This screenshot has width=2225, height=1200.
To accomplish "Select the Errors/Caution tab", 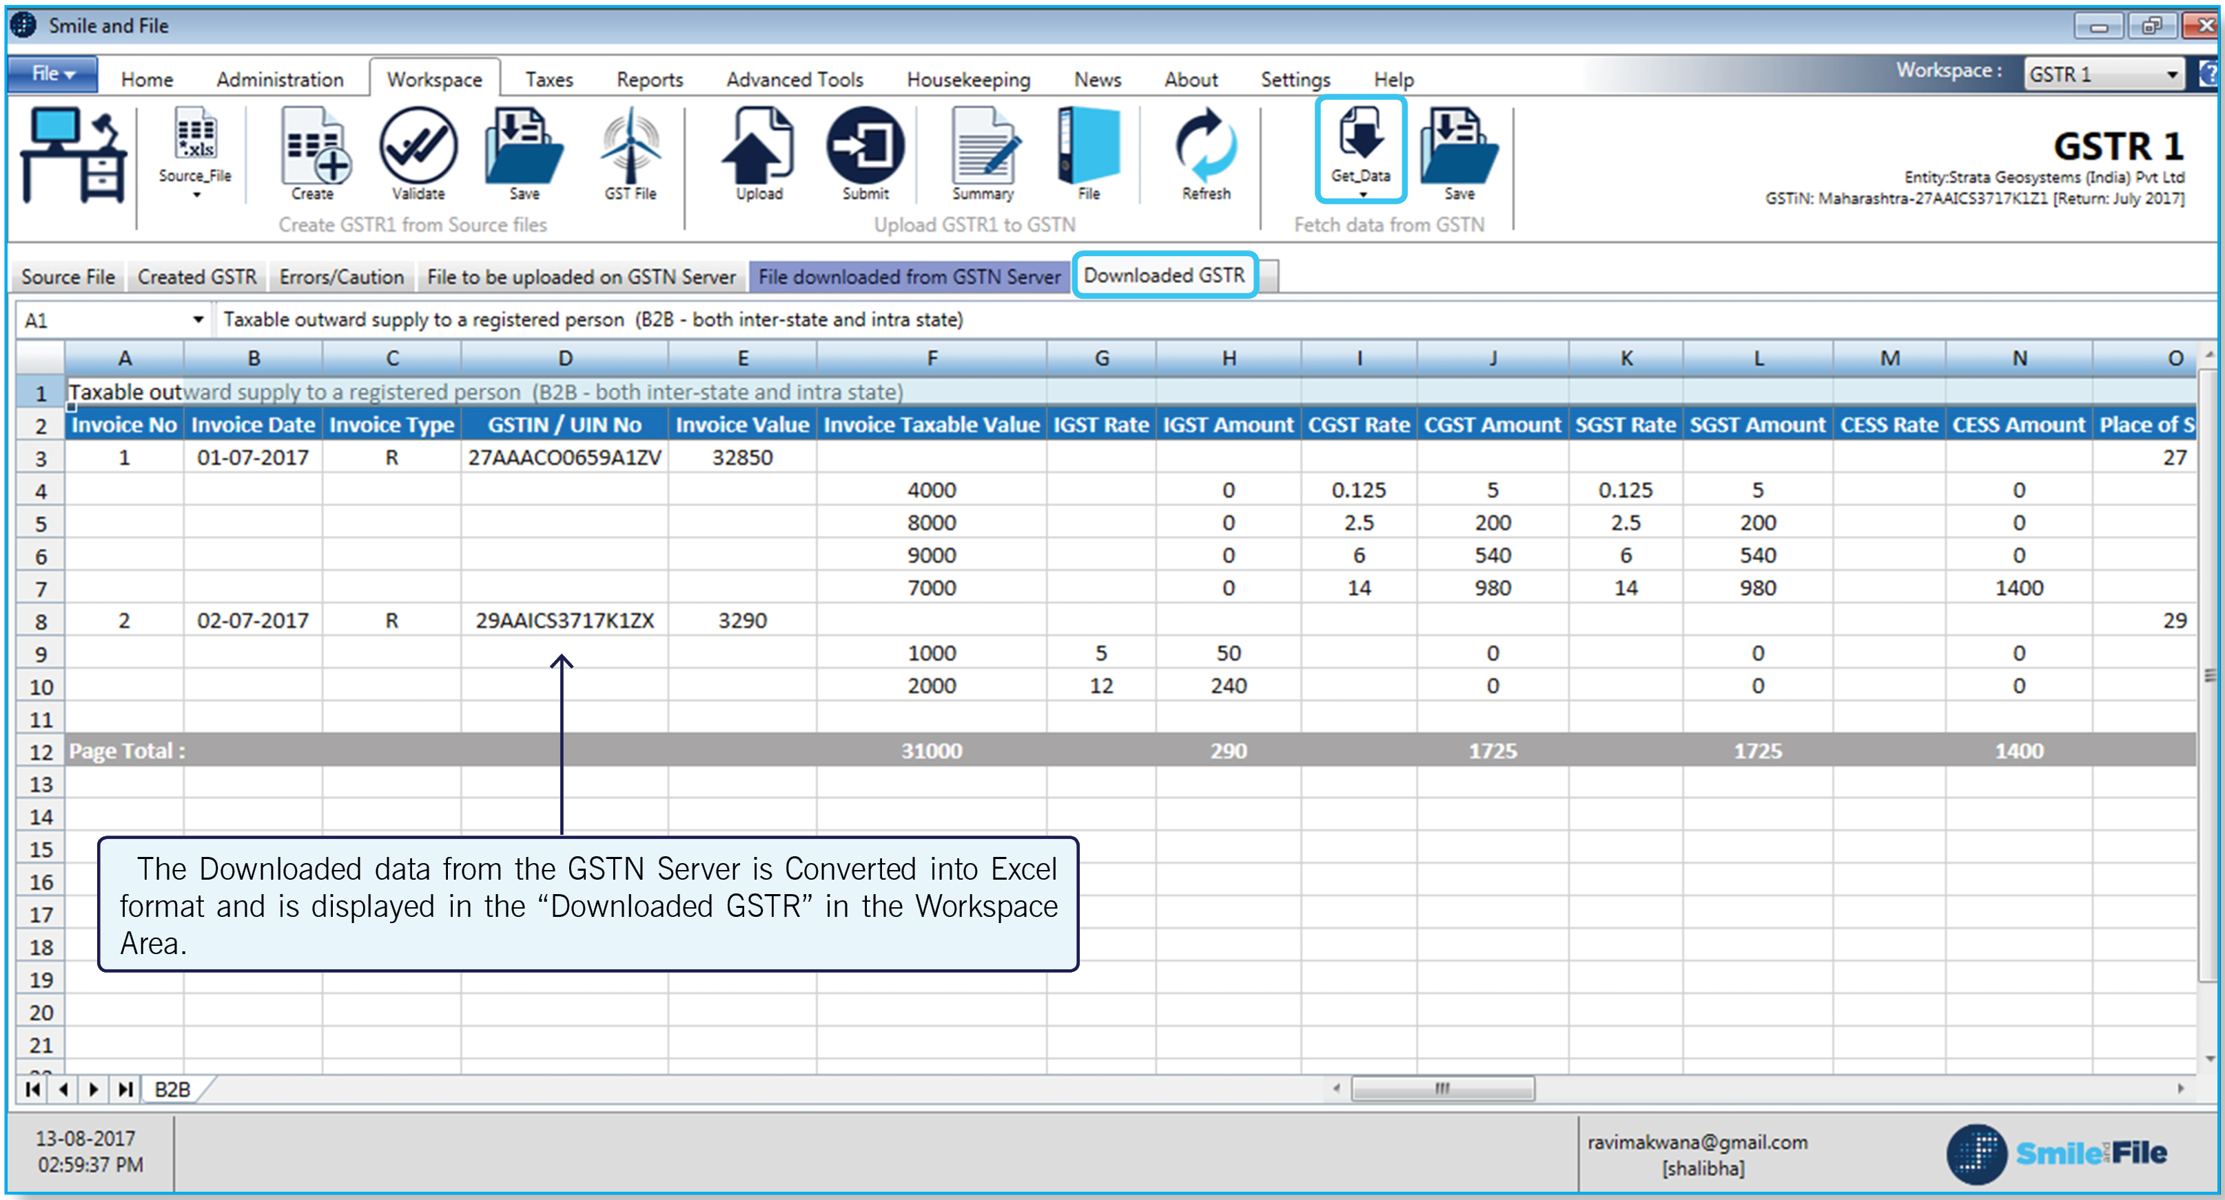I will pyautogui.click(x=341, y=277).
